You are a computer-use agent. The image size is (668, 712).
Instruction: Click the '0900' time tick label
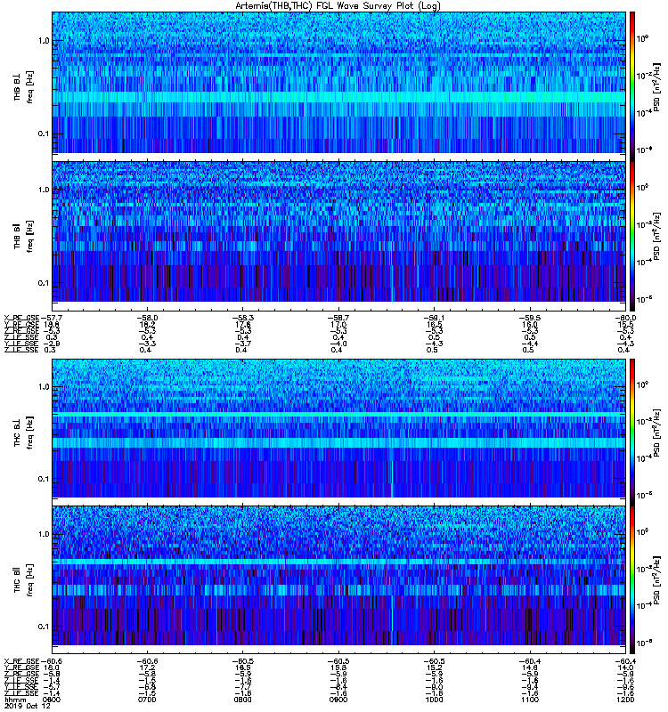338,700
